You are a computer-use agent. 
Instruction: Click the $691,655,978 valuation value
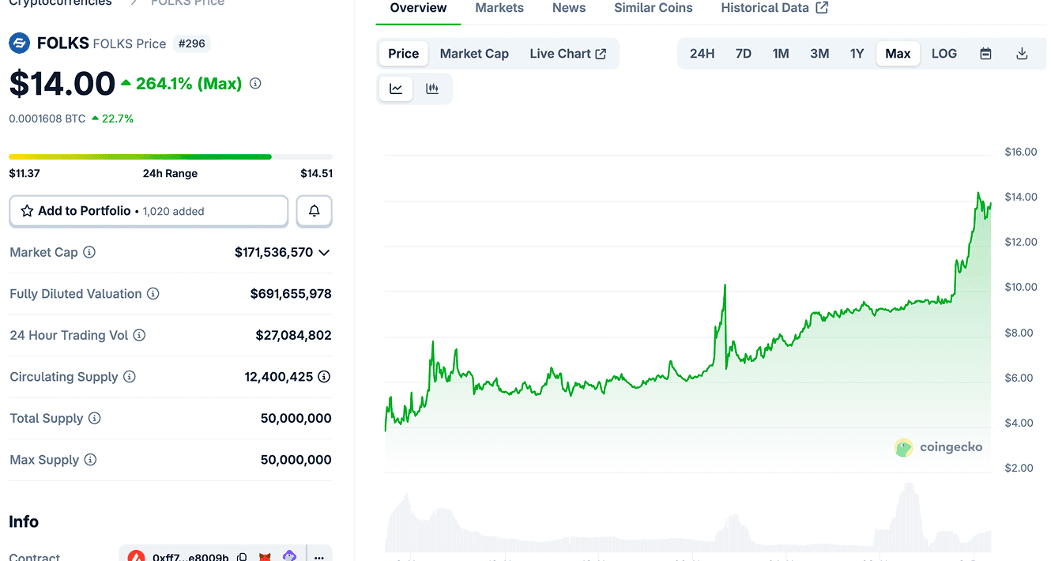291,294
